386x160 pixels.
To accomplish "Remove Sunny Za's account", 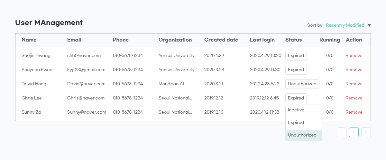I will [x=354, y=112].
